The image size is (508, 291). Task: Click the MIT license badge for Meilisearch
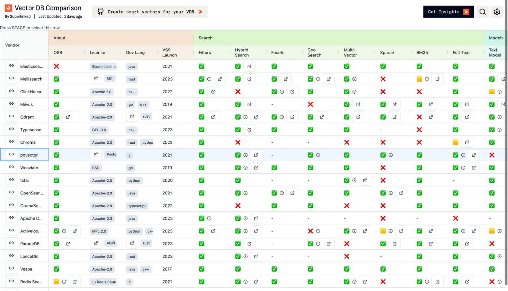(x=110, y=78)
